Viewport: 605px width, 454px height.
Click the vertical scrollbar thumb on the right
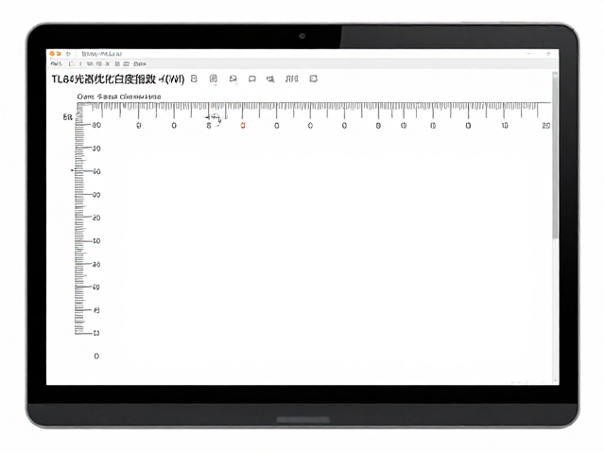[x=555, y=155]
